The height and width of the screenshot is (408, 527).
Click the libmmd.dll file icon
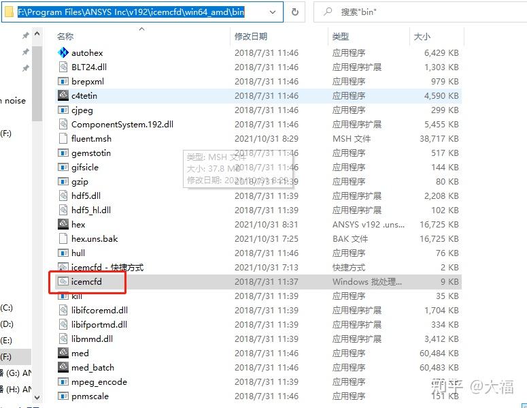(63, 339)
